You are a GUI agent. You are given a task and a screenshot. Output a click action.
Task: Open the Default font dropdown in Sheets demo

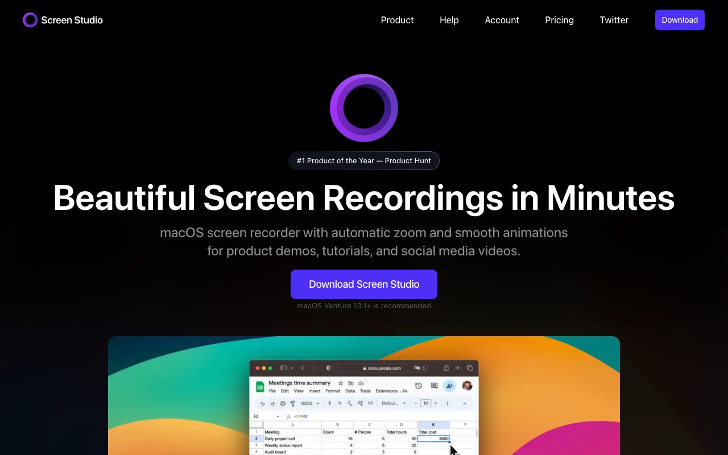[x=394, y=403]
